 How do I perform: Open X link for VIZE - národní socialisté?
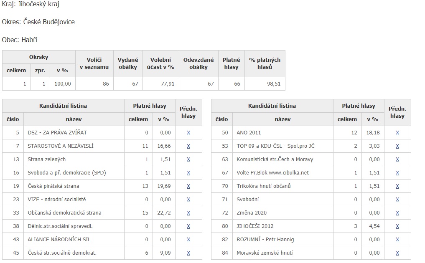(x=188, y=200)
